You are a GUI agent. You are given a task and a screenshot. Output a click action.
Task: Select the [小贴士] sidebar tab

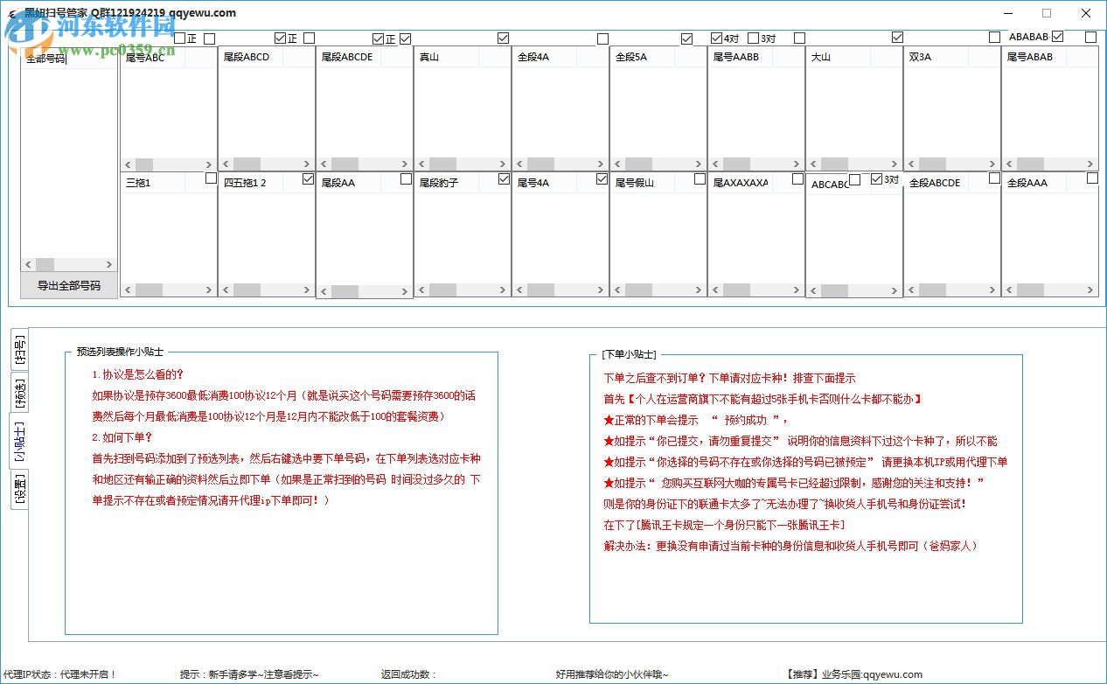point(19,439)
